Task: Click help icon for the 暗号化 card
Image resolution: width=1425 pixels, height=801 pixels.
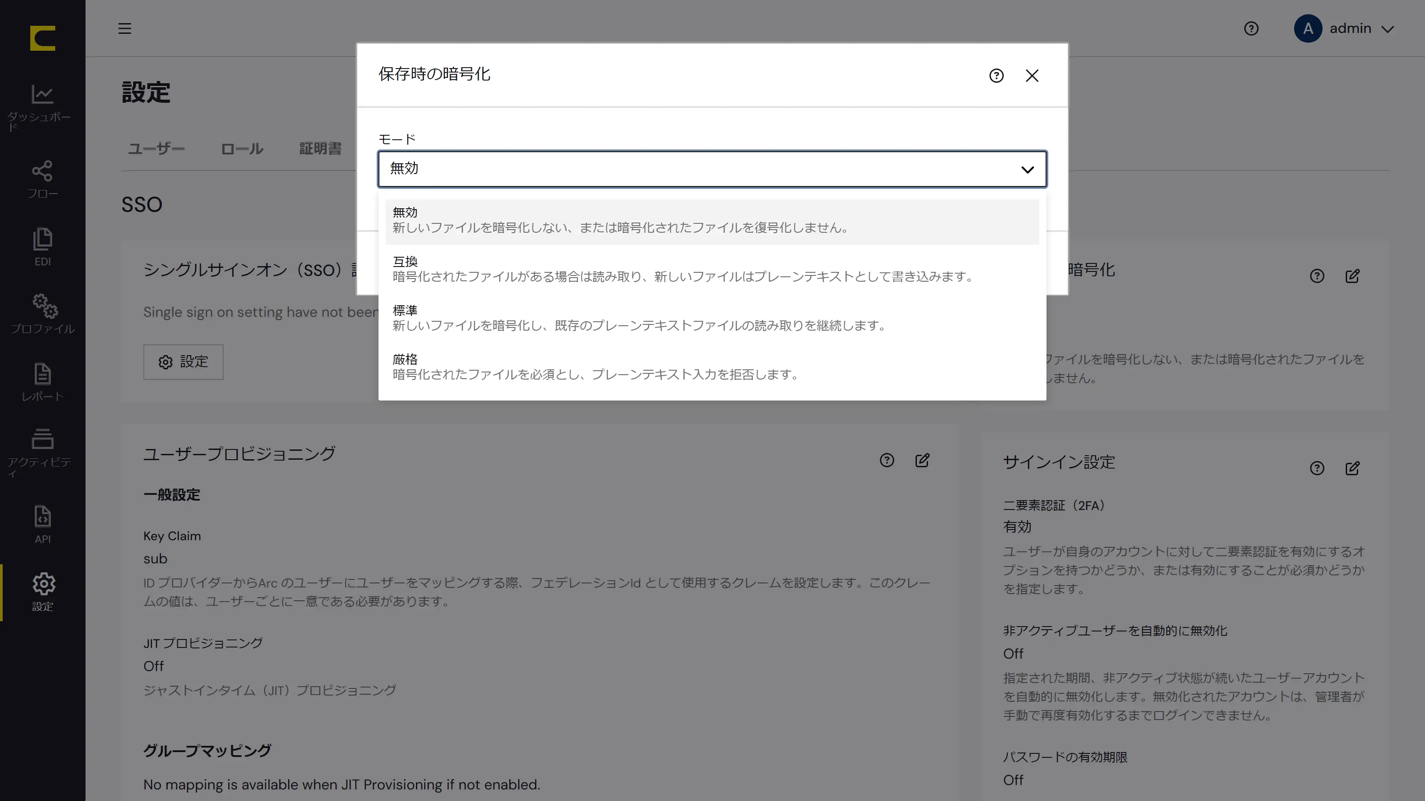Action: (1317, 276)
